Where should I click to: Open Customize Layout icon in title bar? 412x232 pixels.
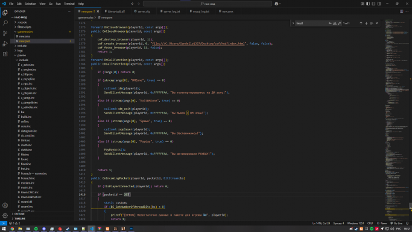click(x=363, y=4)
